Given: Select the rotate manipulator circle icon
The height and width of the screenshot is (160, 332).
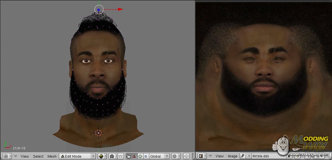Looking at the screenshot, I should click(140, 156).
